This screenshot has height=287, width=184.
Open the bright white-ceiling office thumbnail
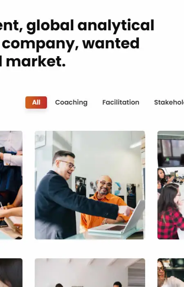point(90,273)
